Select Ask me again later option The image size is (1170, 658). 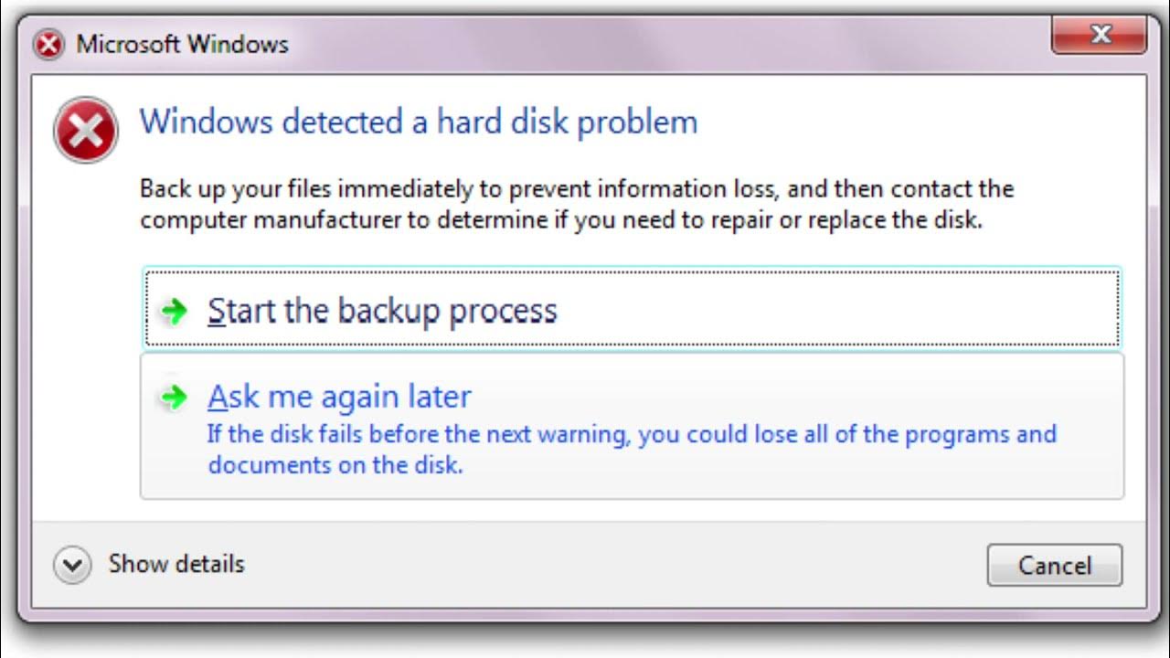(x=339, y=397)
